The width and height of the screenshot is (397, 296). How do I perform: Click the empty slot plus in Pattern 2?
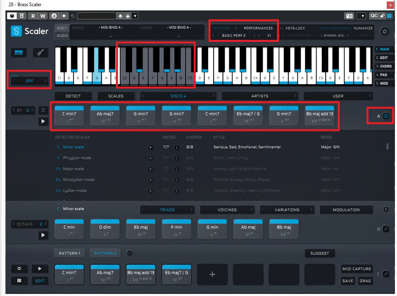[212, 274]
